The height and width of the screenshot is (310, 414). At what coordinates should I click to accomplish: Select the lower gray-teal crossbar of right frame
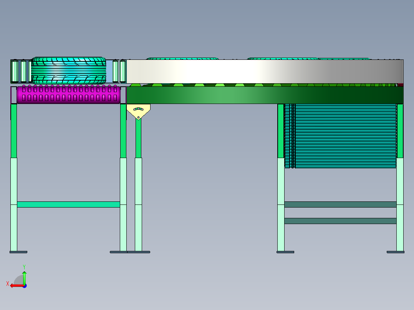[340, 221]
